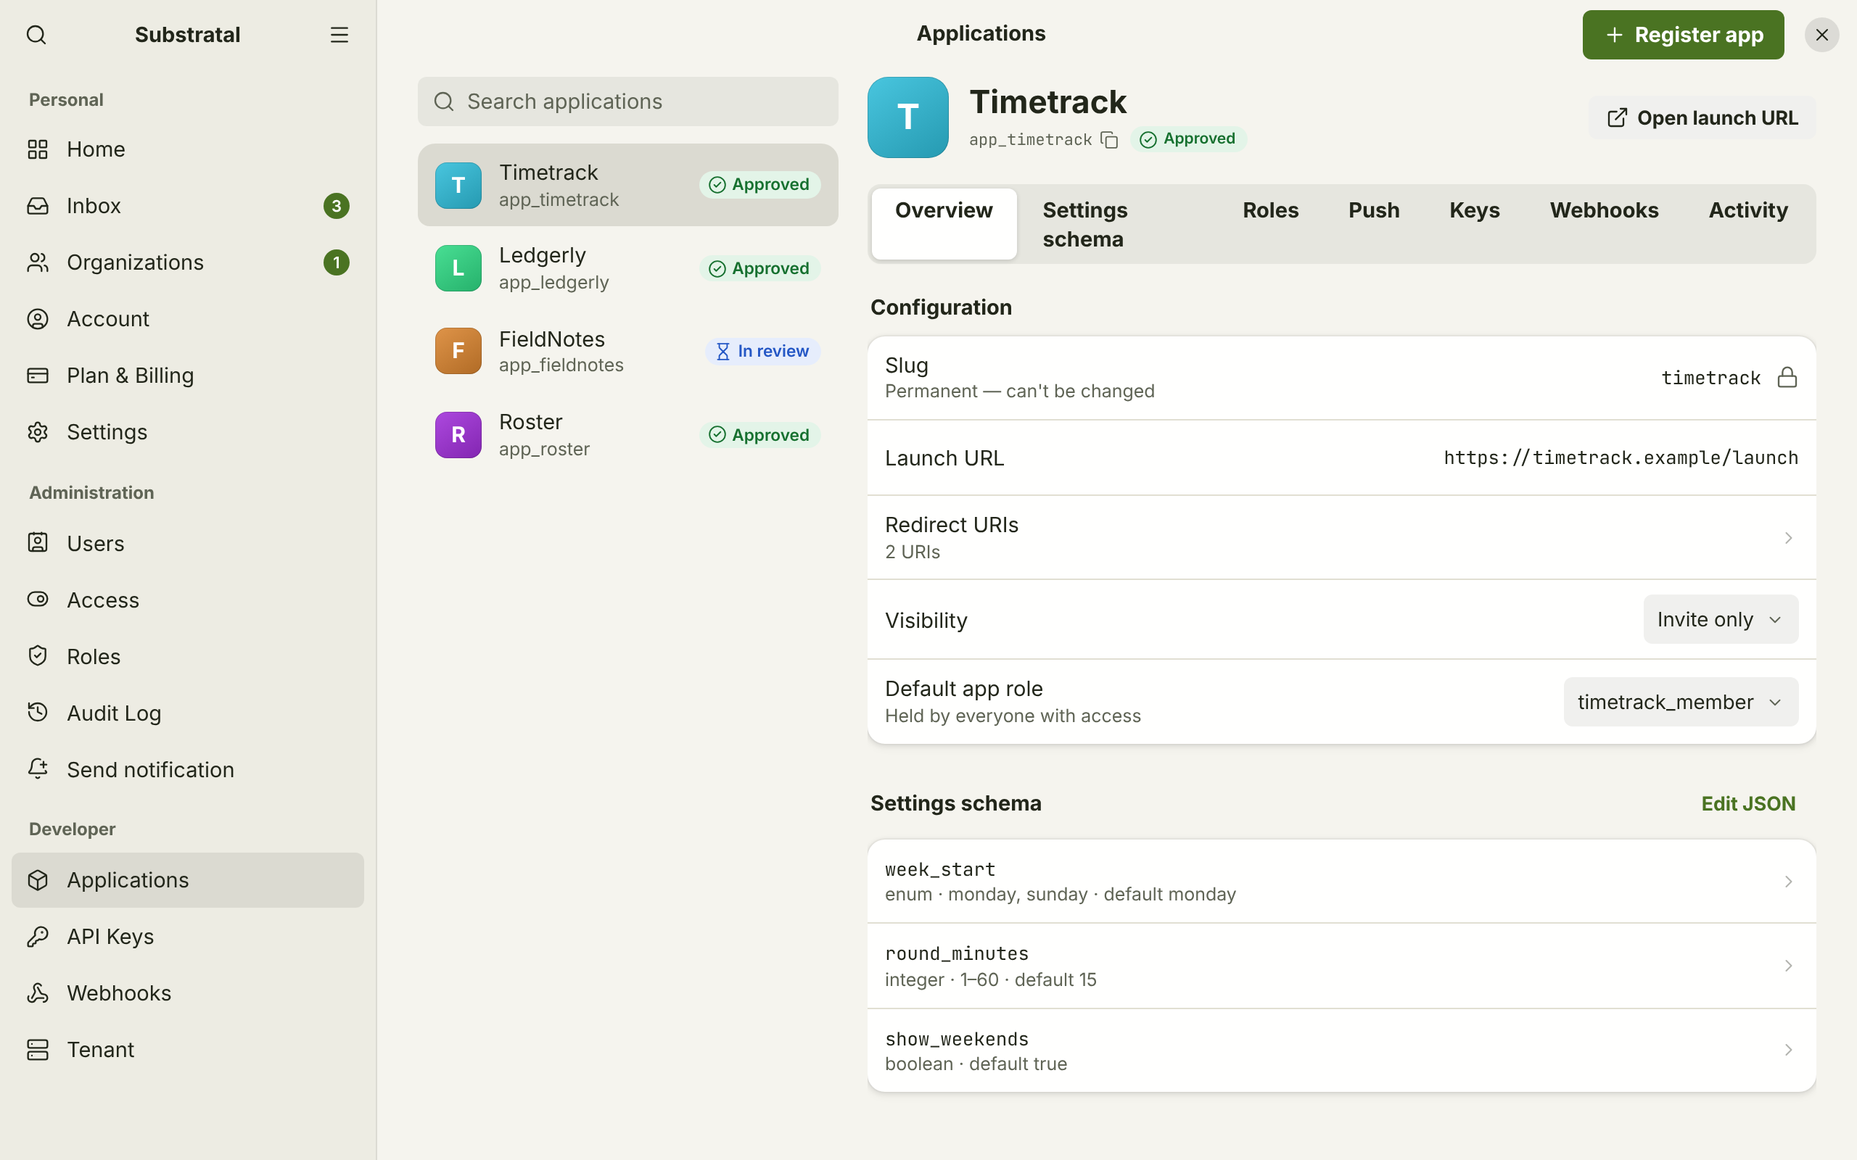The height and width of the screenshot is (1160, 1857).
Task: Select Ledgerly in the applications list
Action: coord(627,268)
